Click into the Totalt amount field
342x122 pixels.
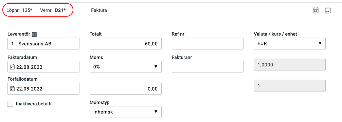click(126, 44)
